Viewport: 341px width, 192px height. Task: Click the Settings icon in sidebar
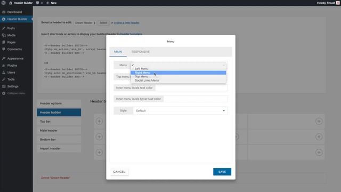point(4,86)
